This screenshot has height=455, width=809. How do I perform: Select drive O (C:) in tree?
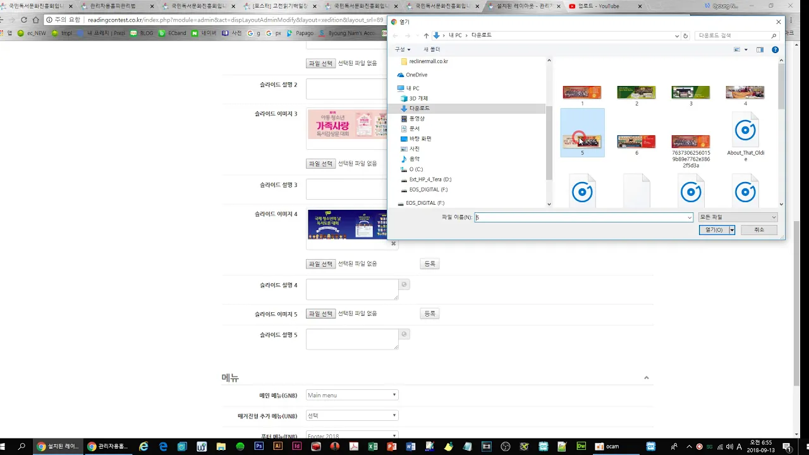(x=411, y=169)
